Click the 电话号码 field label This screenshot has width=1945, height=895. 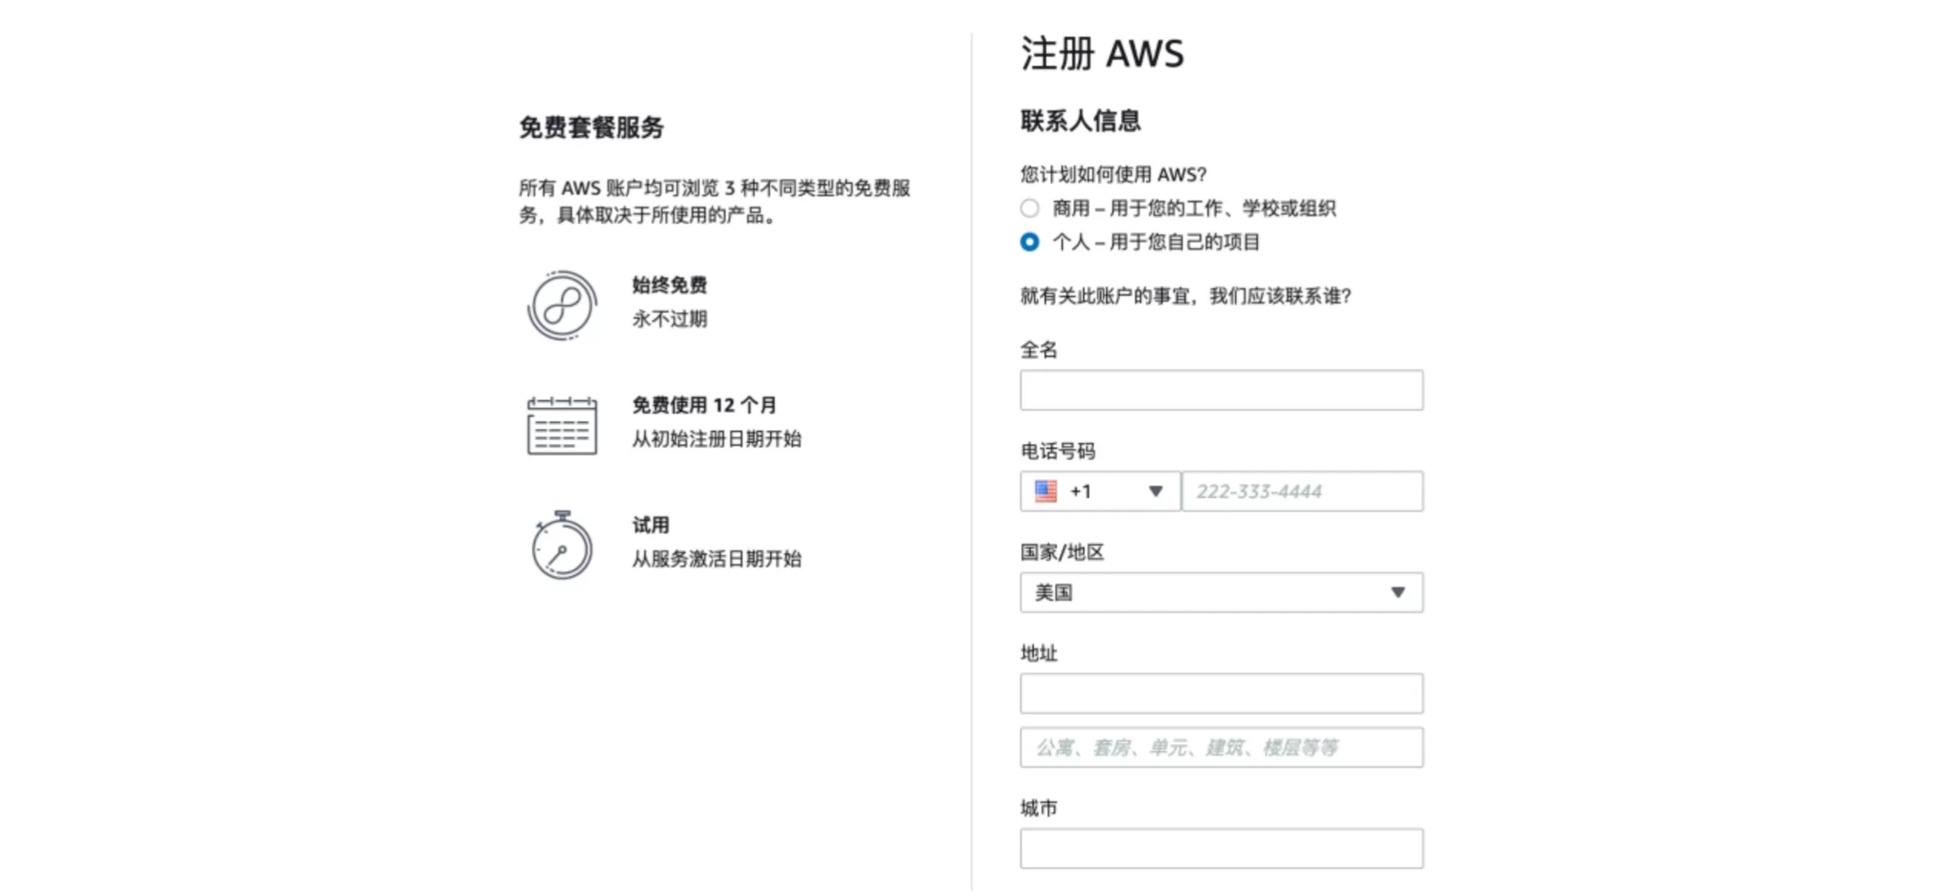(1057, 451)
